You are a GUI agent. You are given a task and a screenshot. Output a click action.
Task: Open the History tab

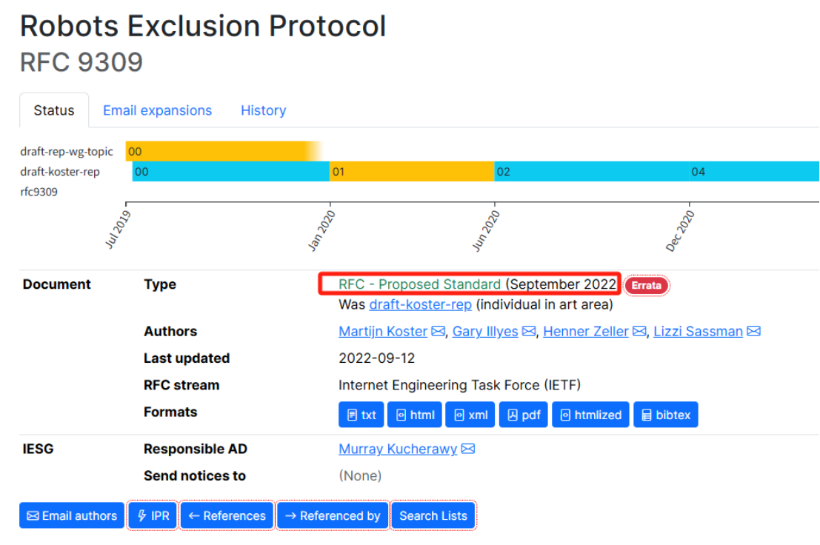click(x=263, y=110)
